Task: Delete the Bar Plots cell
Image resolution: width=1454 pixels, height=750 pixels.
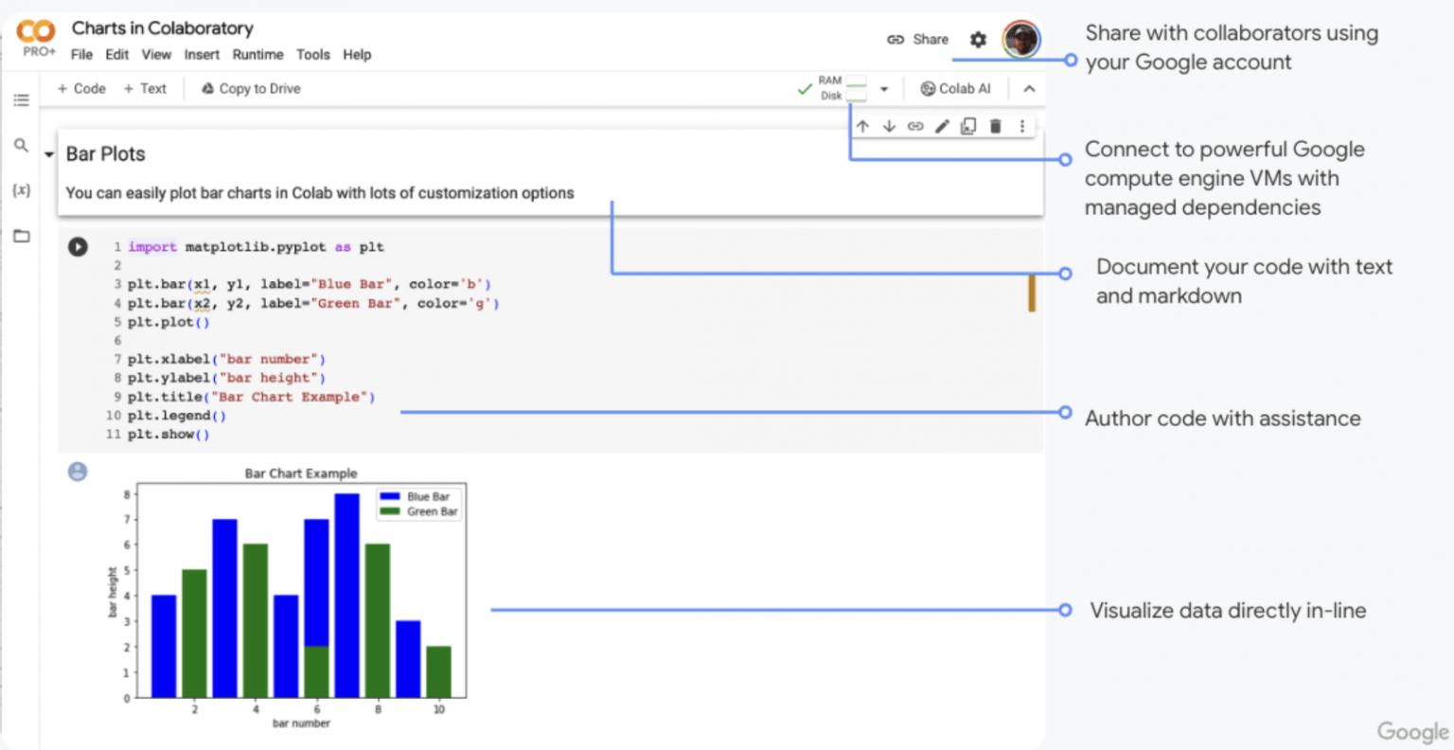Action: [x=995, y=126]
